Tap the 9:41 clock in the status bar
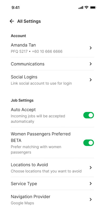This screenshot has height=213, width=104. [x=16, y=8]
